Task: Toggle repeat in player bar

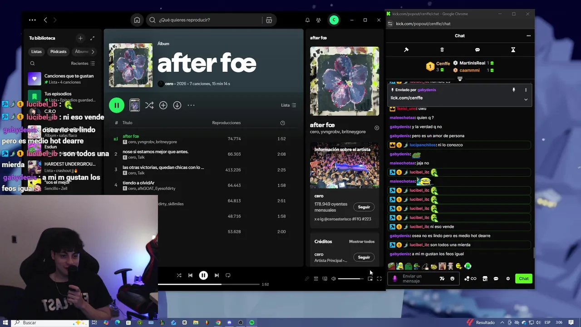Action: [228, 275]
